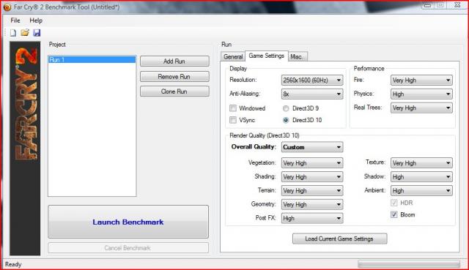
Task: Enable the Windowed checkbox
Action: (233, 108)
